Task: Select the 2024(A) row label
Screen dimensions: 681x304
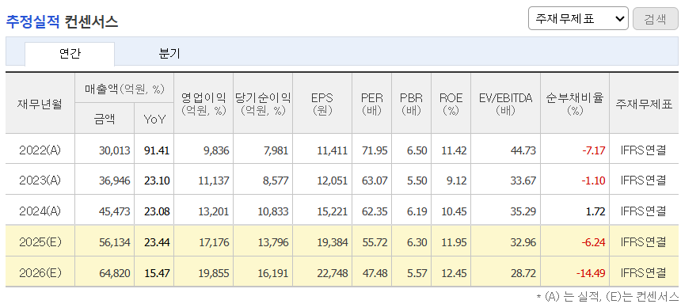Action: (x=40, y=211)
